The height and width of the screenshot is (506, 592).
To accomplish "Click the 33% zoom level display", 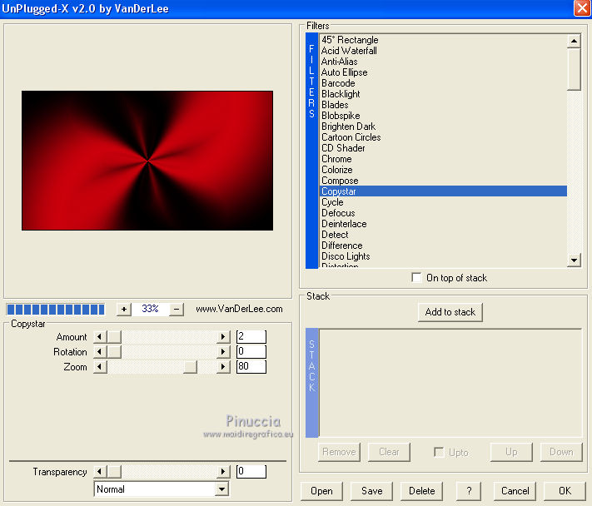I will (150, 309).
